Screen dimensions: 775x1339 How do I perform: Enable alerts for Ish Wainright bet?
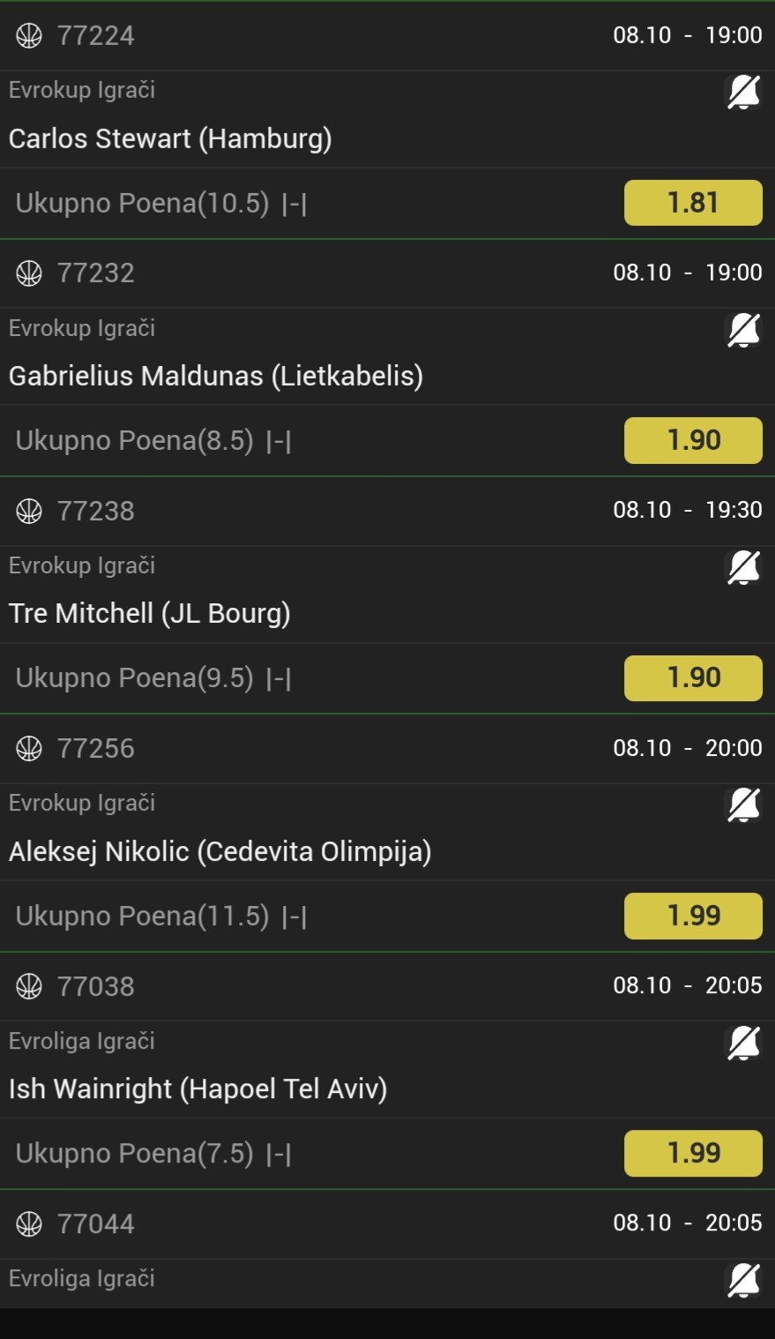[x=743, y=1043]
